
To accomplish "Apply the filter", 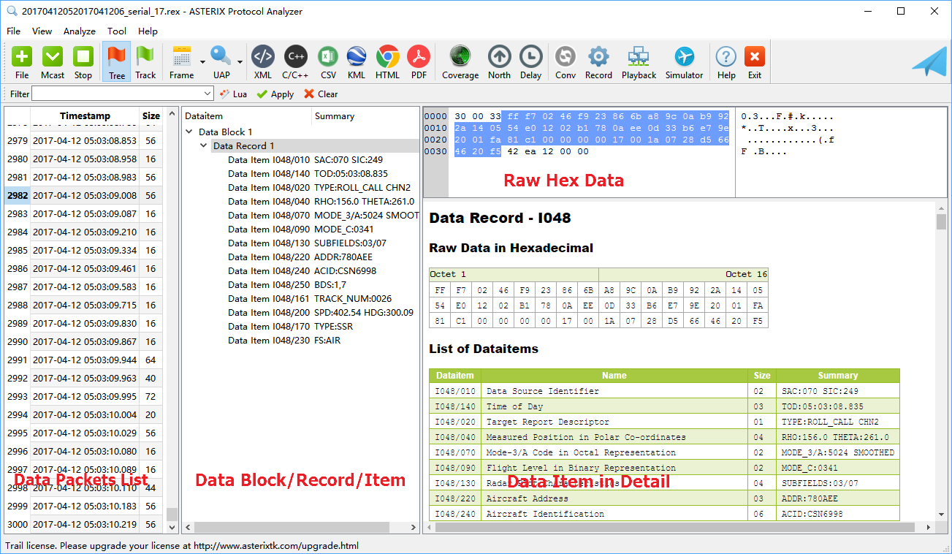I will [x=275, y=94].
